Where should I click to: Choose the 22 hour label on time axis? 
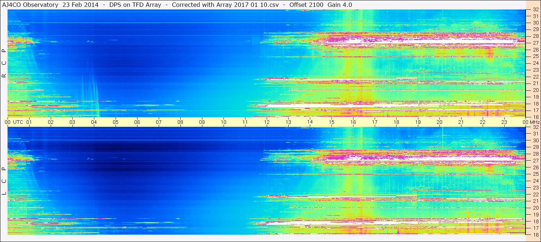click(483, 122)
